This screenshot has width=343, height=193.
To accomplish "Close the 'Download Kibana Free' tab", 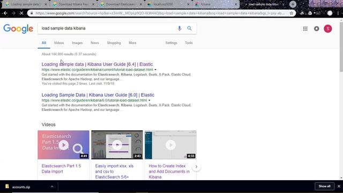I will coord(93,4).
